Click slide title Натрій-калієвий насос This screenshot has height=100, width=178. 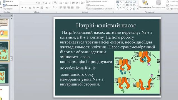point(106,25)
